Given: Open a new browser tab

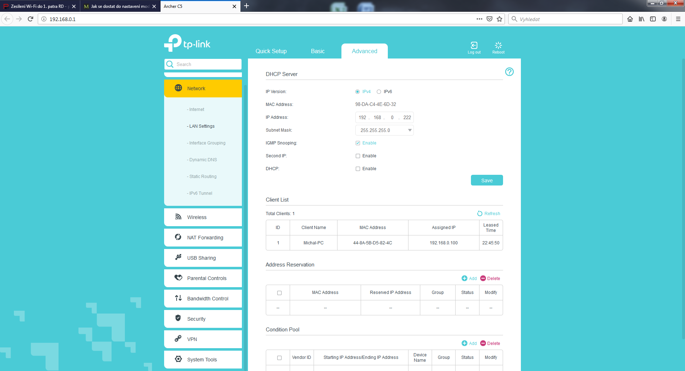Looking at the screenshot, I should point(247,6).
